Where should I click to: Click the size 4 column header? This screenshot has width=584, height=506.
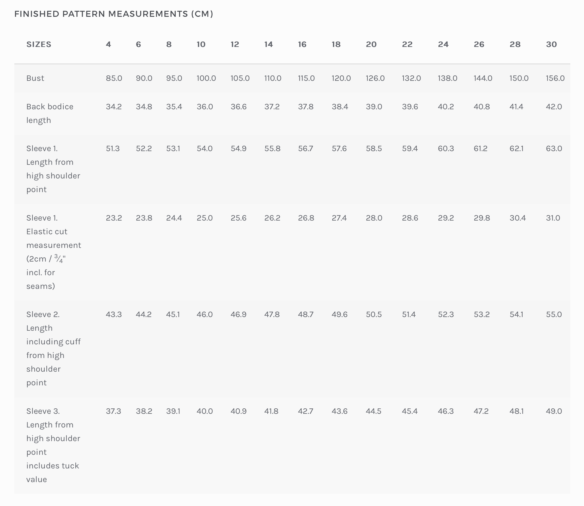[x=108, y=44]
